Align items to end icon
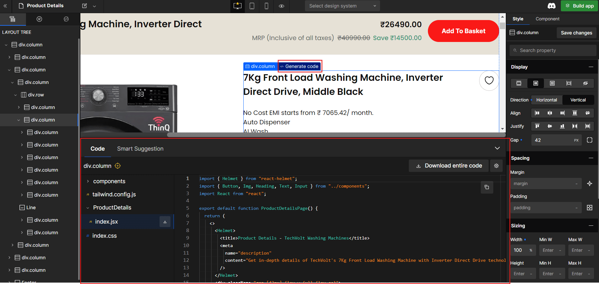Viewport: 599px width, 284px height. coord(562,113)
